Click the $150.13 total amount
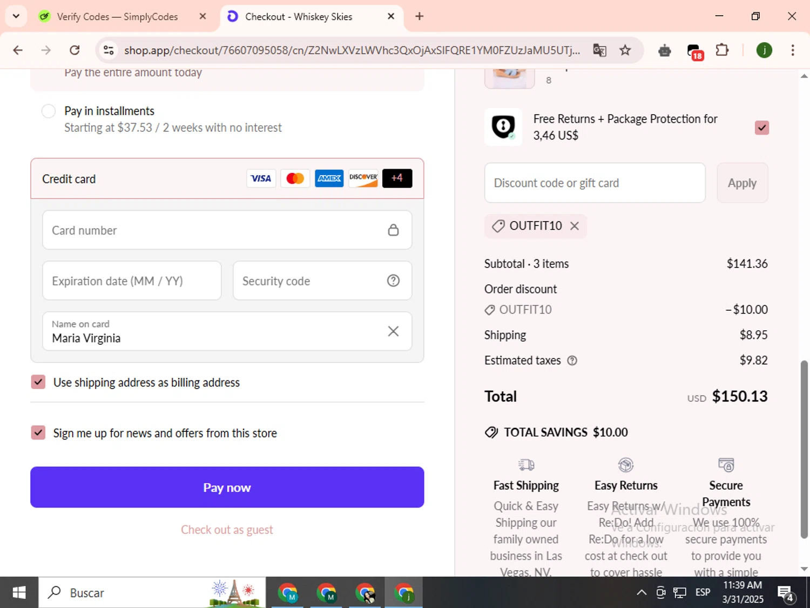 [740, 397]
